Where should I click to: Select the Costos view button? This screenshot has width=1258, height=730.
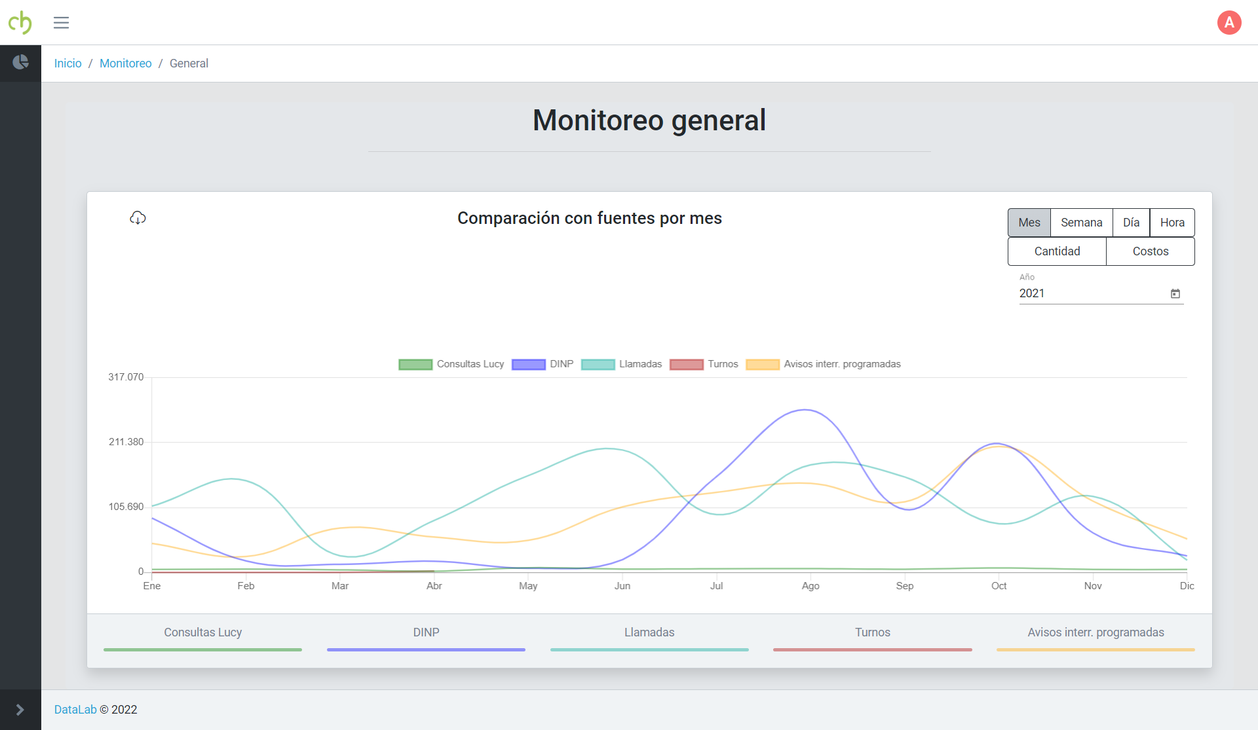(1150, 251)
